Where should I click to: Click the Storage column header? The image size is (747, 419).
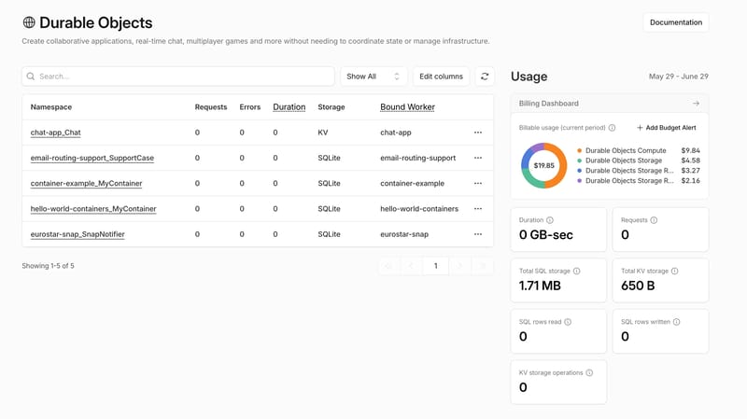tap(331, 107)
